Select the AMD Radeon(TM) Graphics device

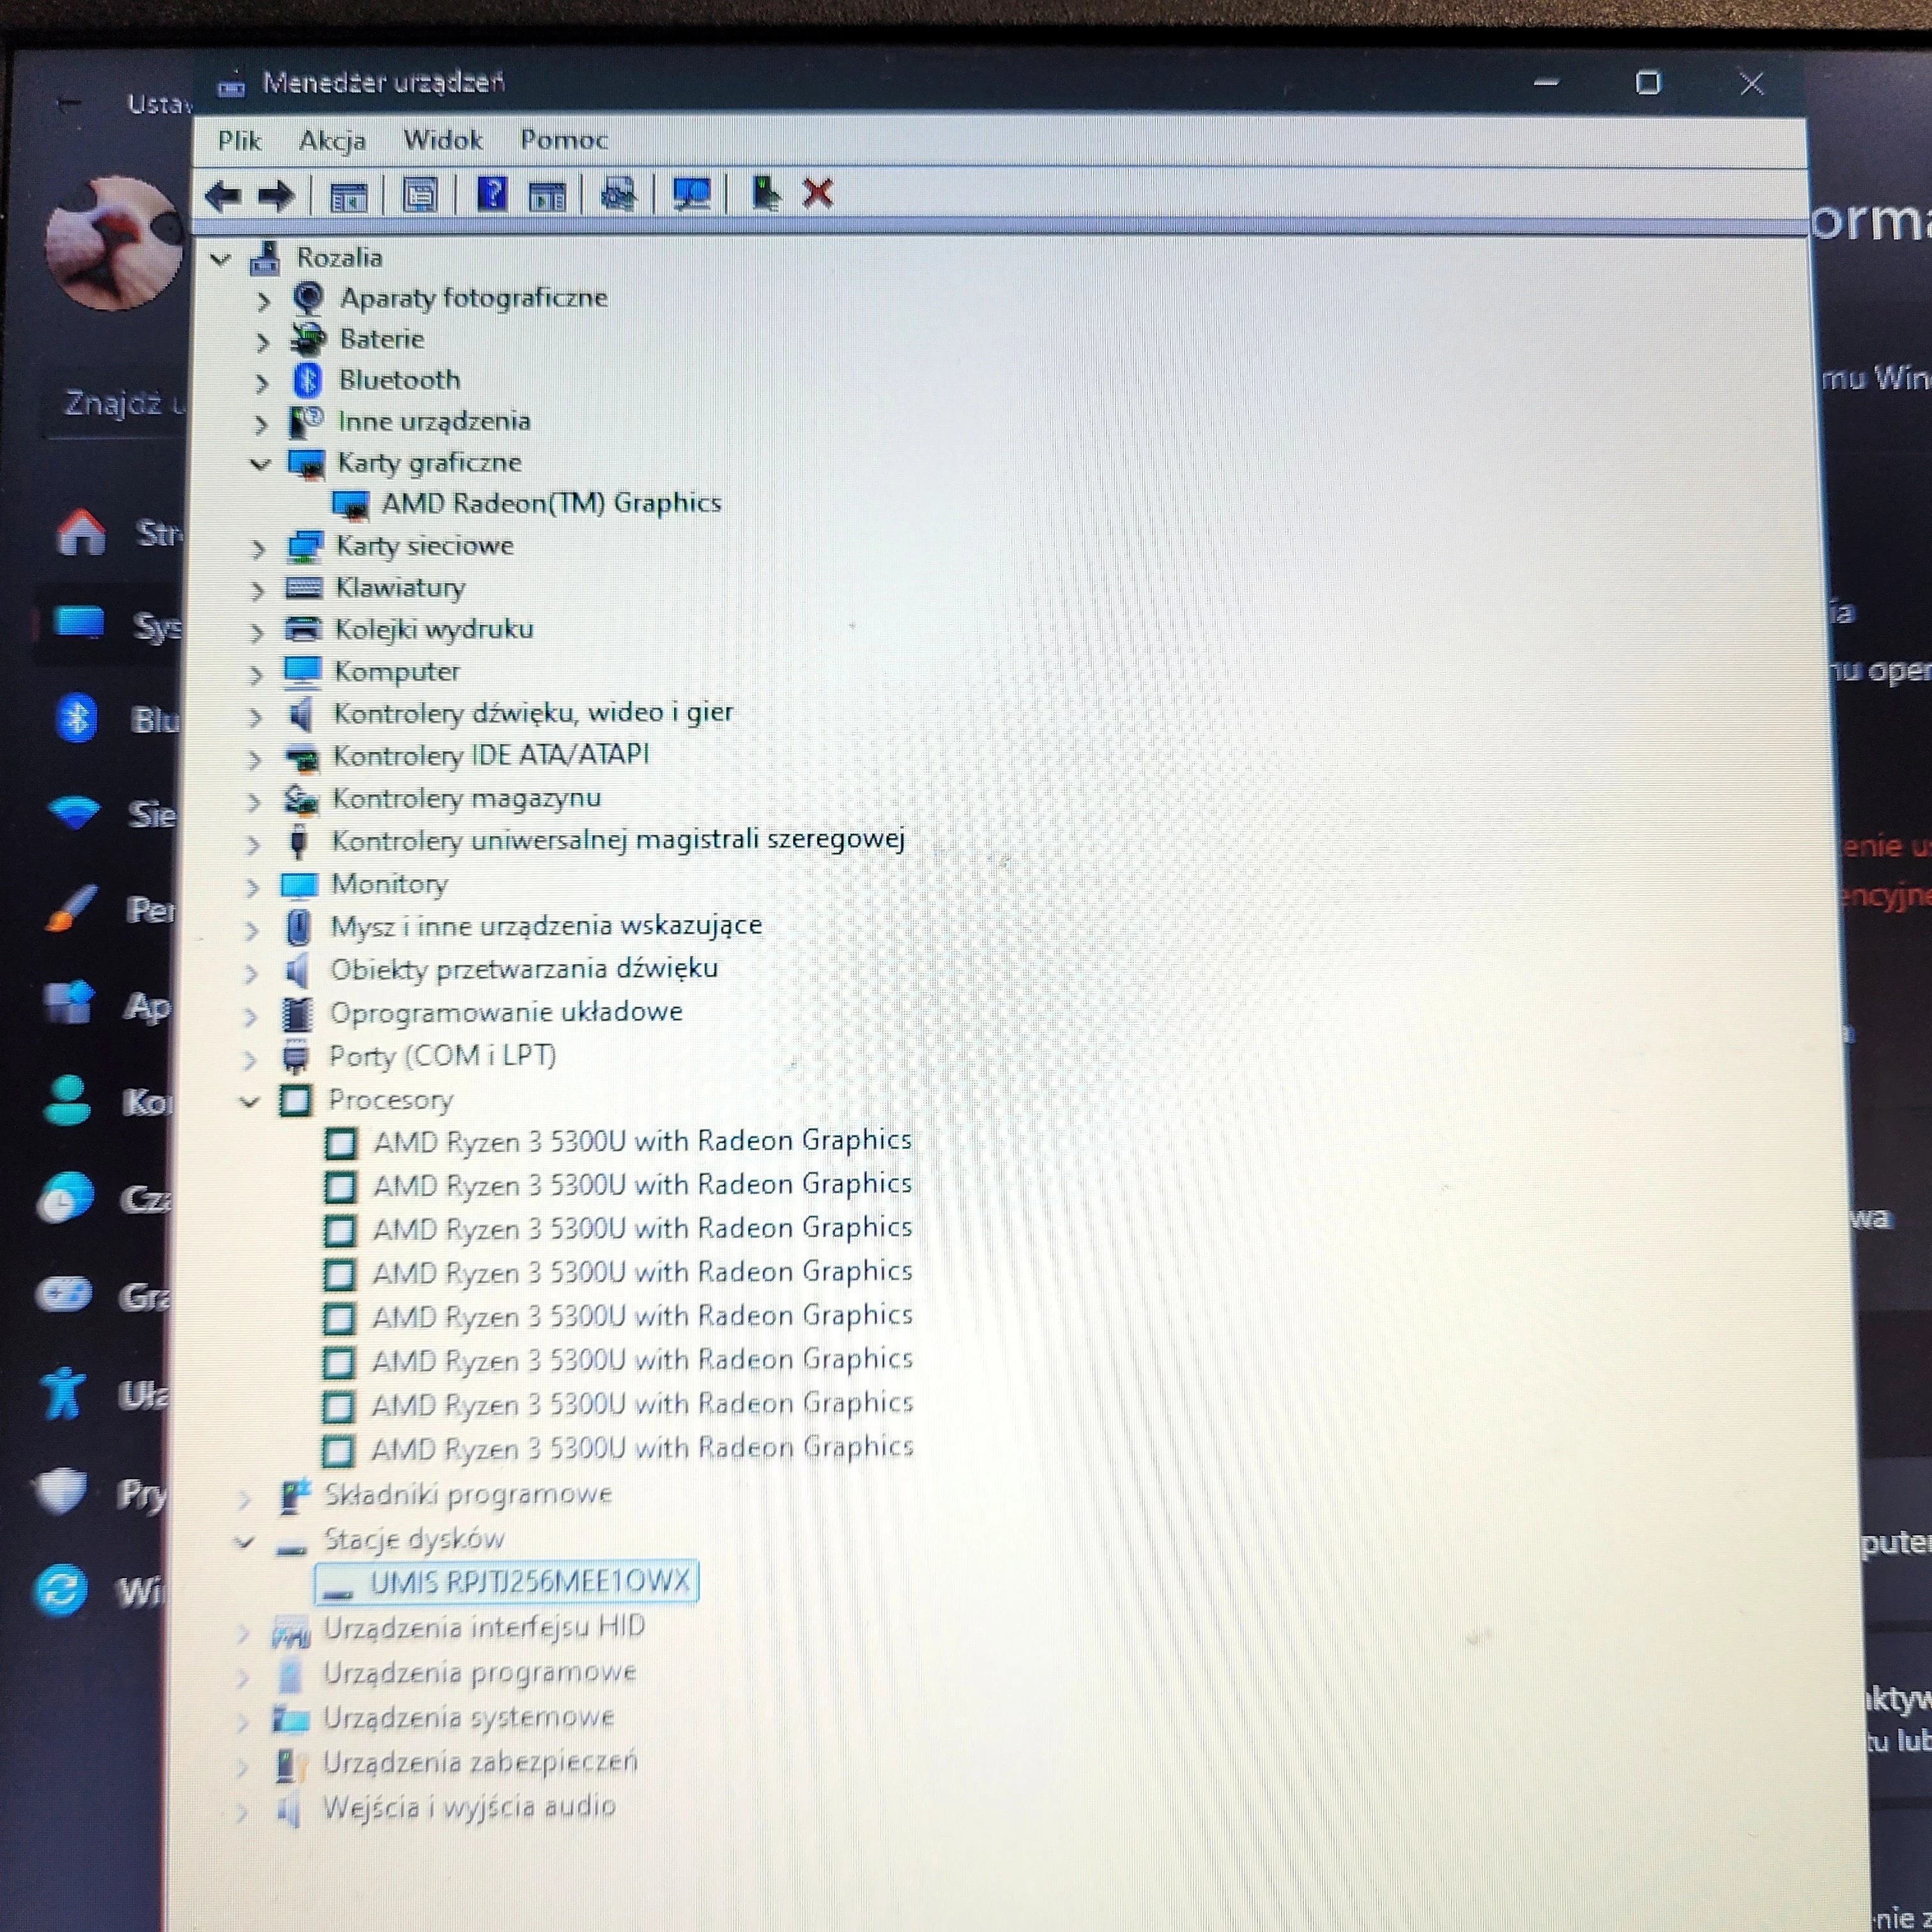point(550,503)
